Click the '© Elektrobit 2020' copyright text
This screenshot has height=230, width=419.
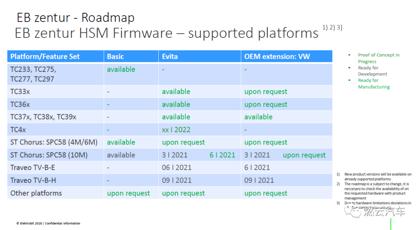pos(29,223)
